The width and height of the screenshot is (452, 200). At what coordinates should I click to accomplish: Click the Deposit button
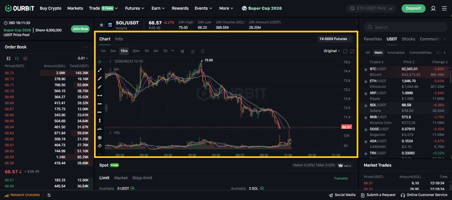[x=413, y=8]
